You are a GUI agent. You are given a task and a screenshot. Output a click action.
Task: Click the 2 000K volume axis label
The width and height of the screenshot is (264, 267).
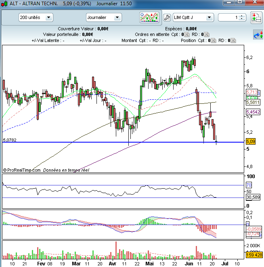point(253,246)
